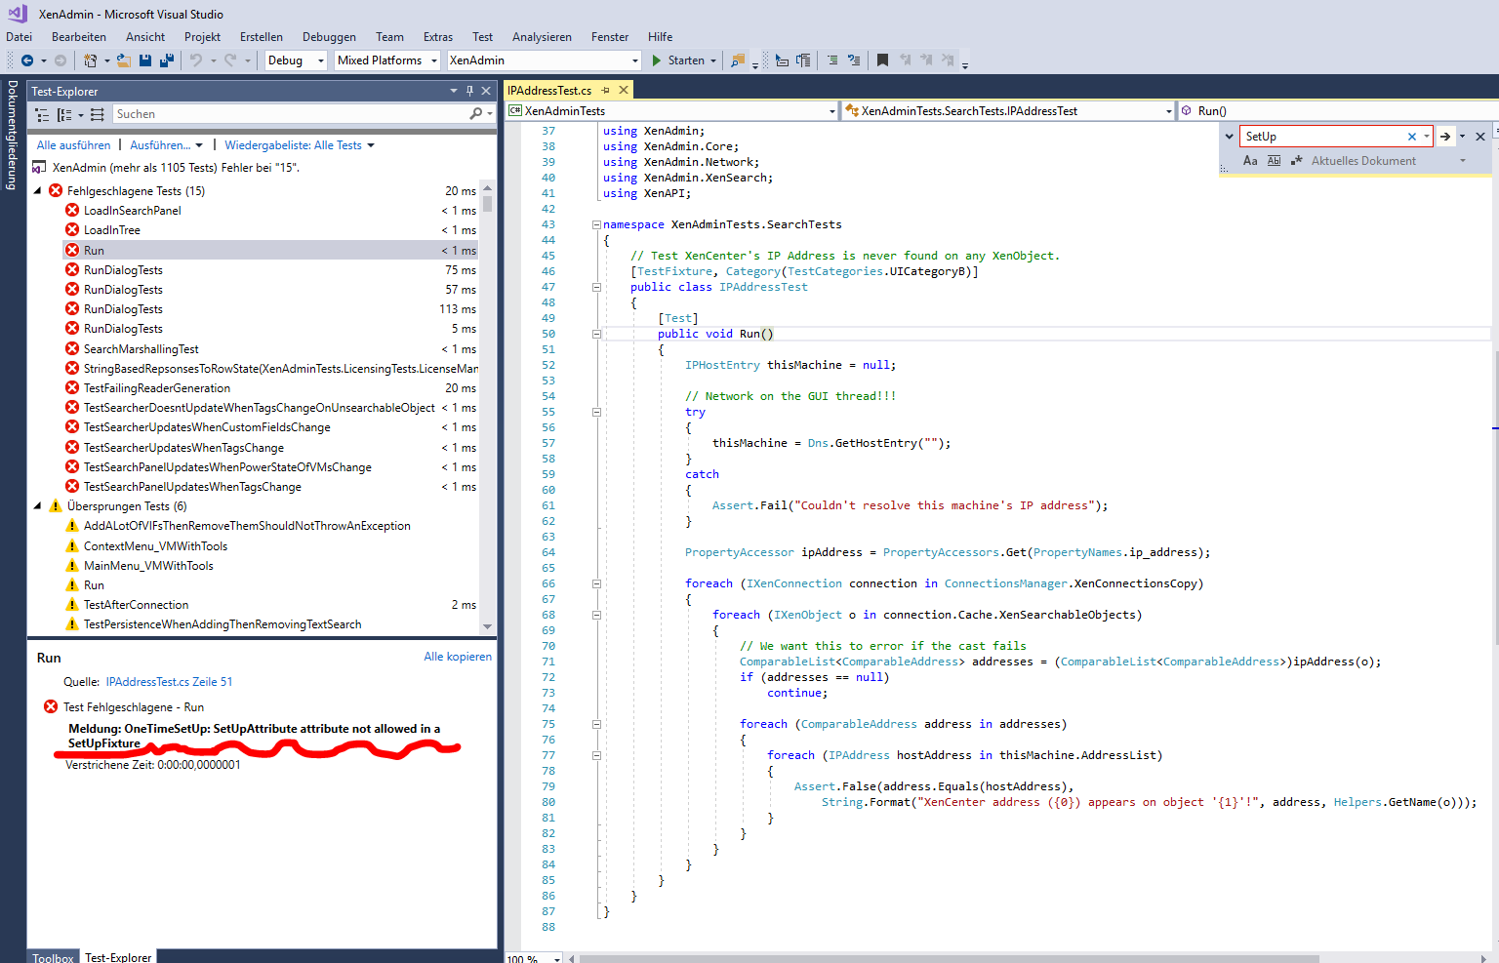Open the Bearbeiten menu

point(79,37)
